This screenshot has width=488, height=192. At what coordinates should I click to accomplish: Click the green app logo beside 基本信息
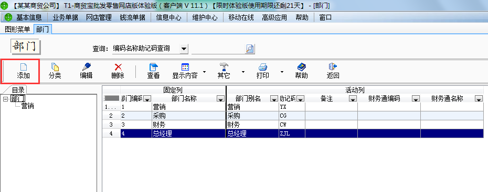point(8,17)
